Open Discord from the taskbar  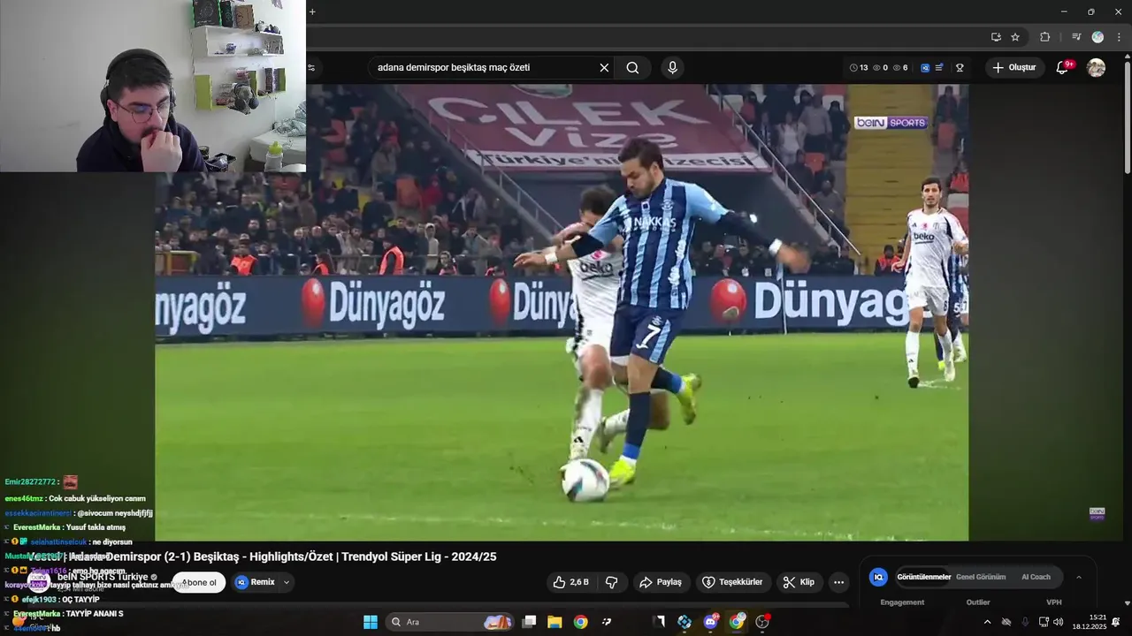click(710, 622)
